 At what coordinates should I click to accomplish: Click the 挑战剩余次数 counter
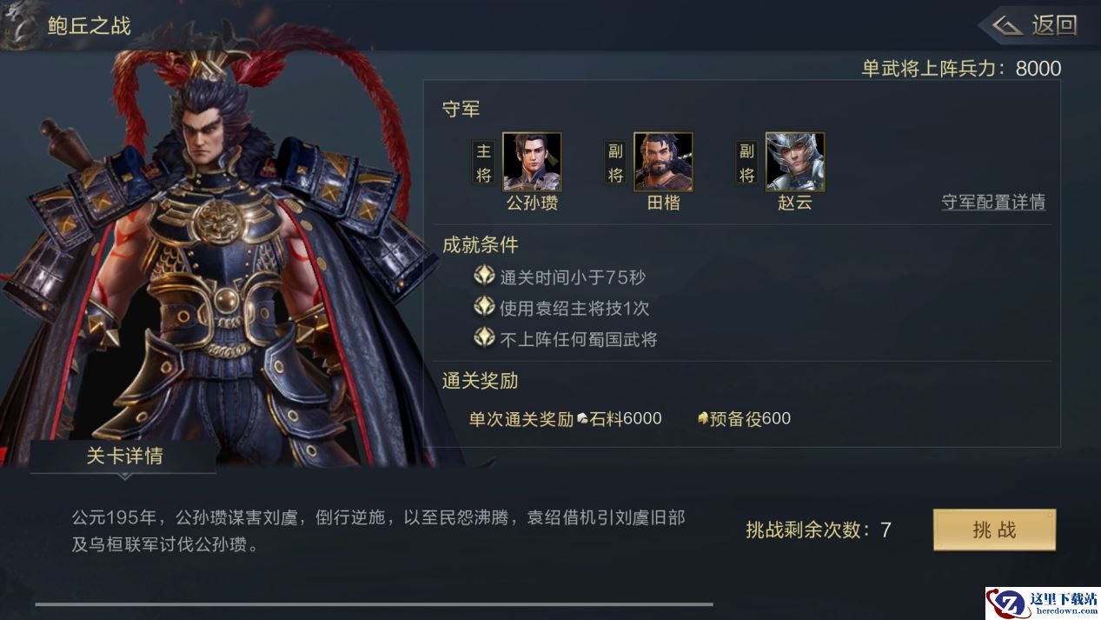[819, 530]
